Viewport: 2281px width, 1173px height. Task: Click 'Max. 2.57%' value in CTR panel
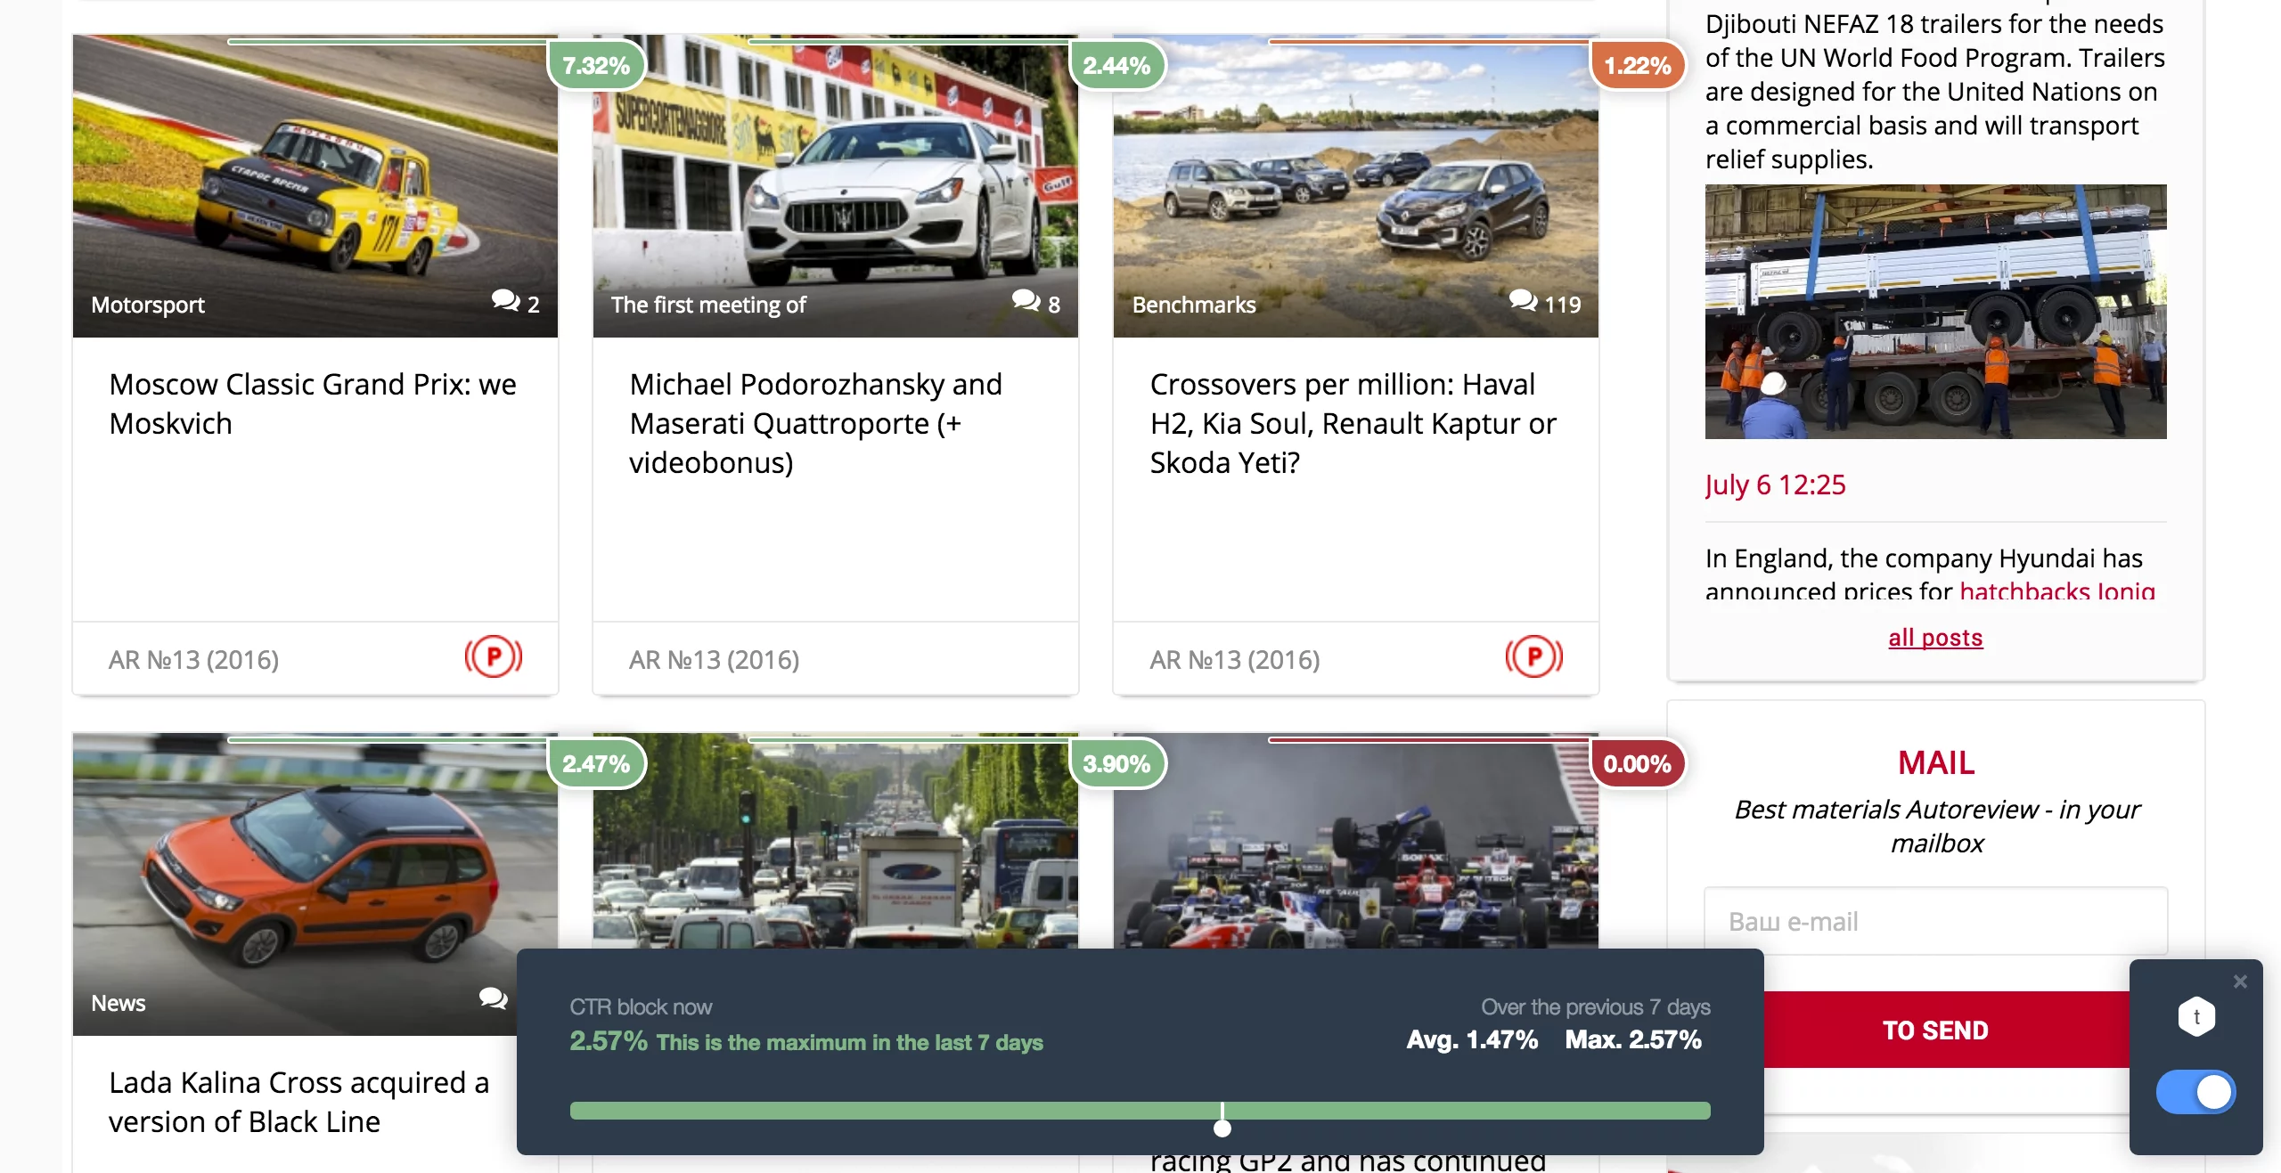pyautogui.click(x=1633, y=1039)
